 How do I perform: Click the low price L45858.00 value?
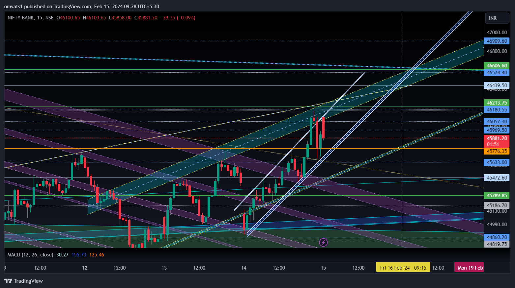pyautogui.click(x=120, y=18)
